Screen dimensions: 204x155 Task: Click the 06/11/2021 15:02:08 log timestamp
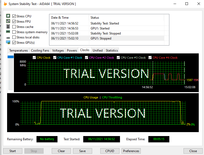65,33
